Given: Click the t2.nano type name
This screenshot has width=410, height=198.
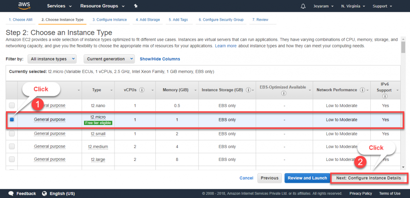Looking at the screenshot, I should [98, 105].
